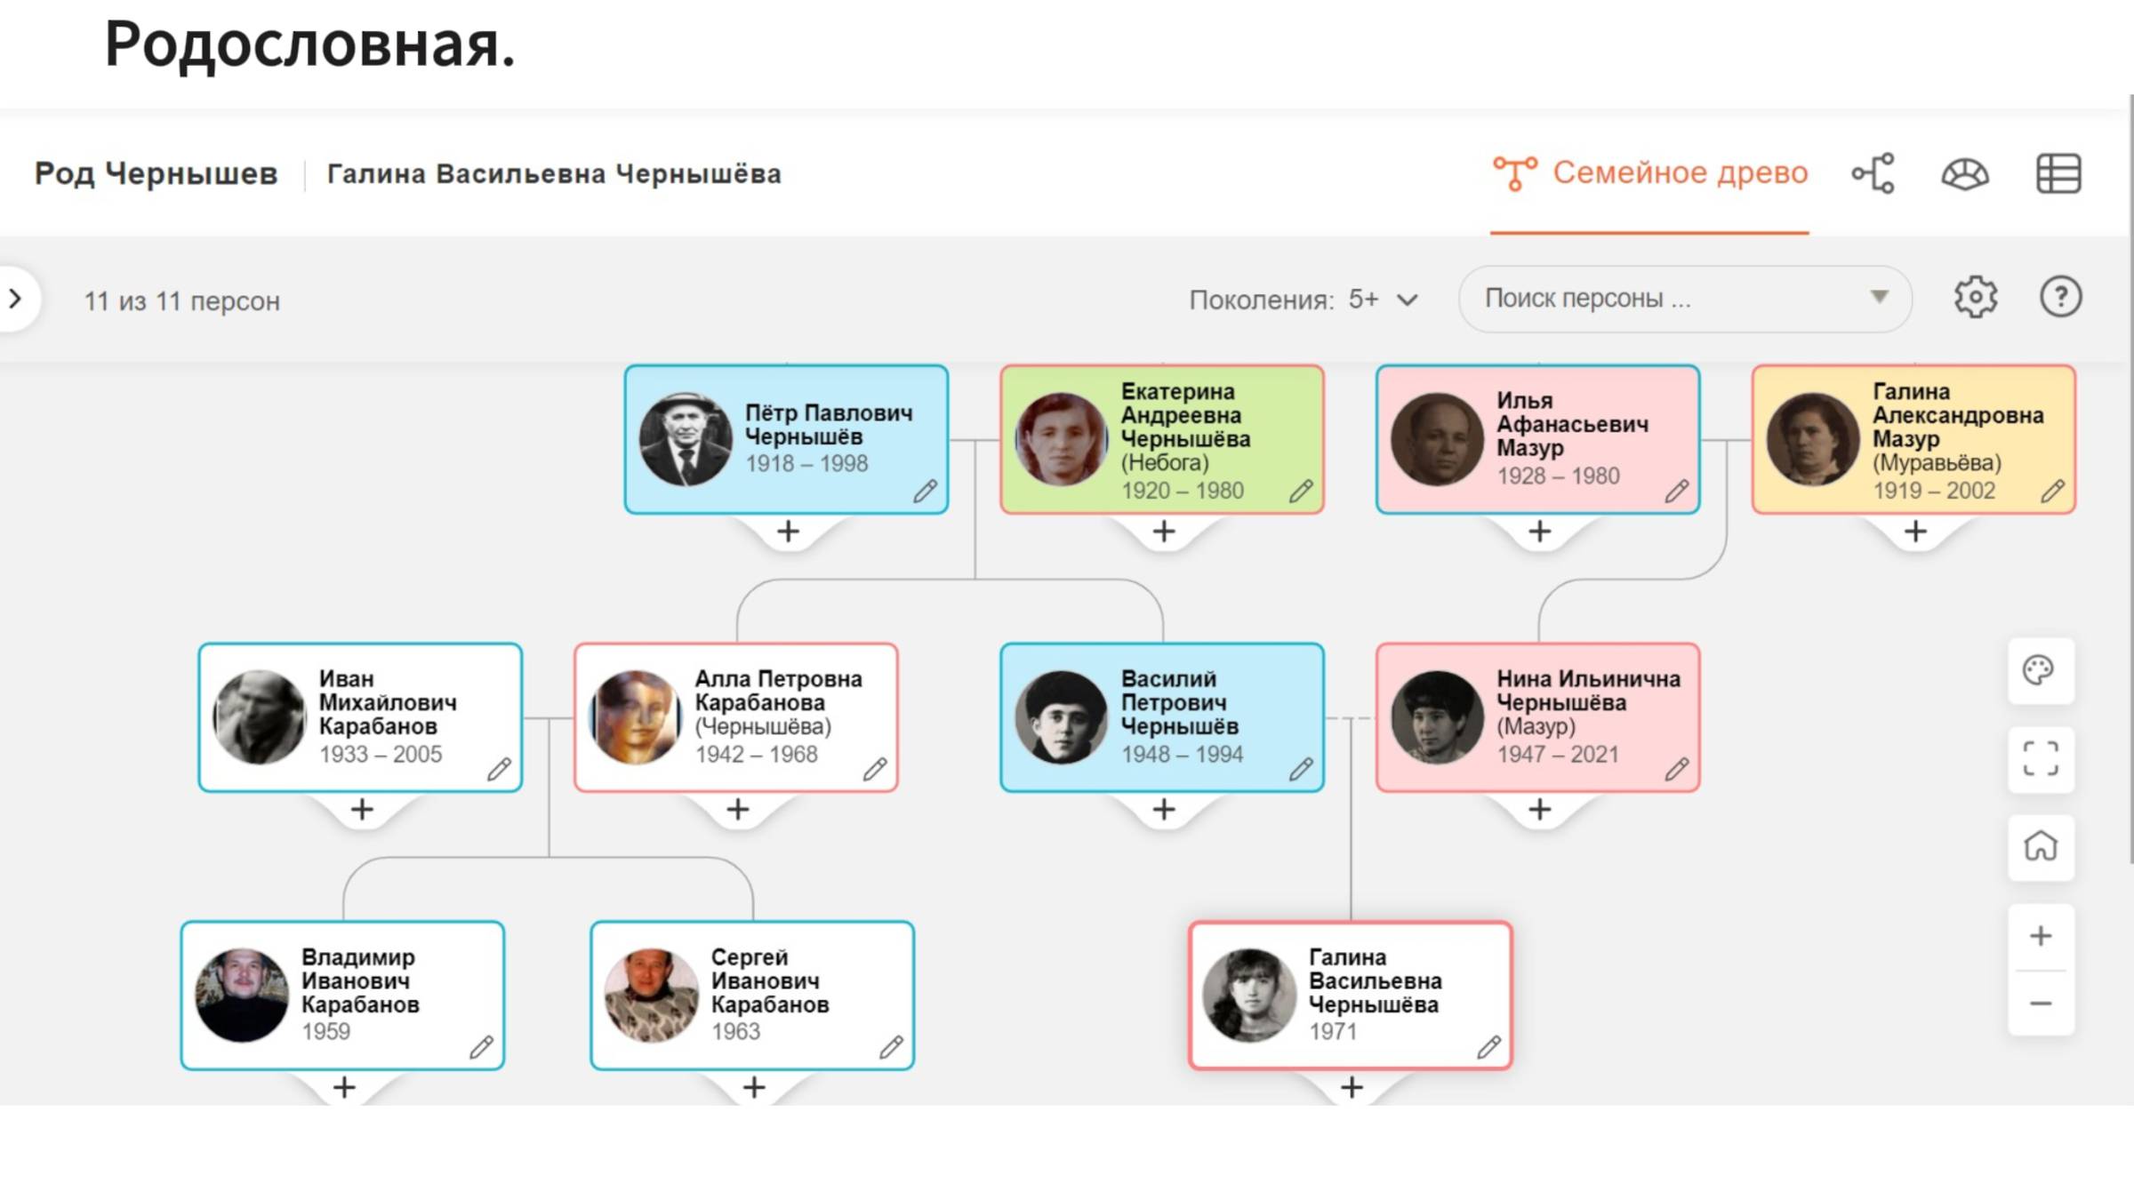This screenshot has width=2134, height=1200.
Task: Switch to the branch diagram view icon
Action: click(1873, 173)
